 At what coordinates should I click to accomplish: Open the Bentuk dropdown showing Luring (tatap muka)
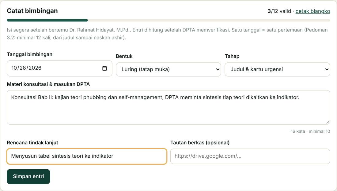168,69
